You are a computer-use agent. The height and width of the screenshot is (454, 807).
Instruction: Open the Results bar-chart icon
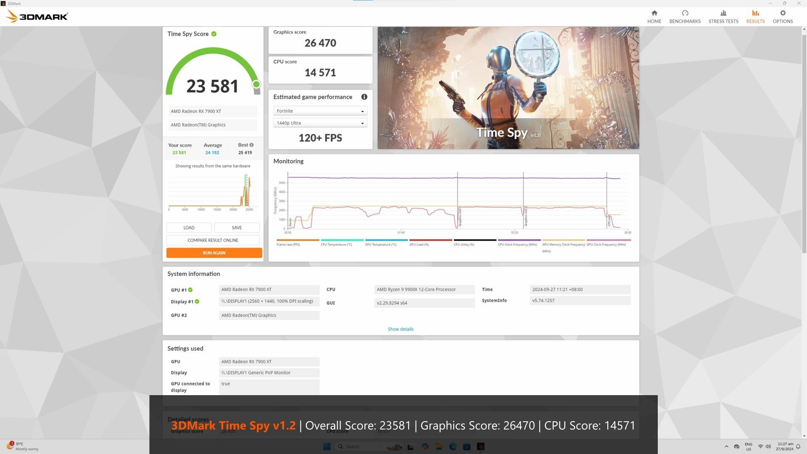(x=755, y=13)
